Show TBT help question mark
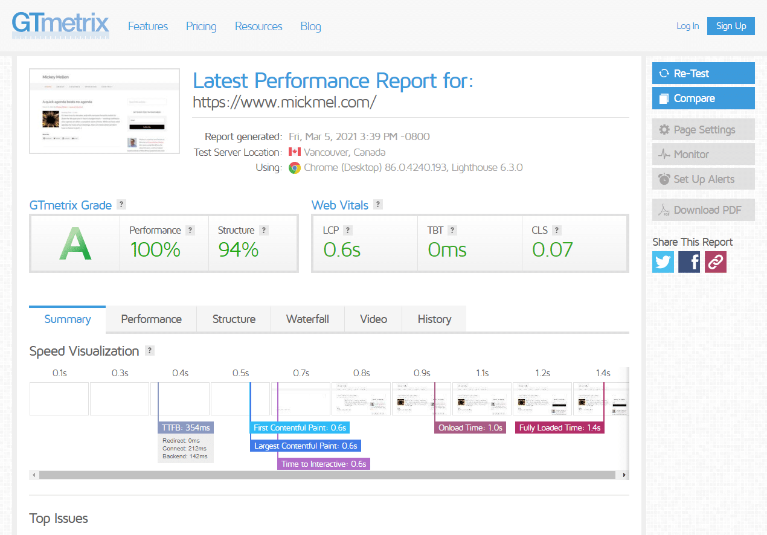Screen dimensions: 767x535 [x=452, y=230]
